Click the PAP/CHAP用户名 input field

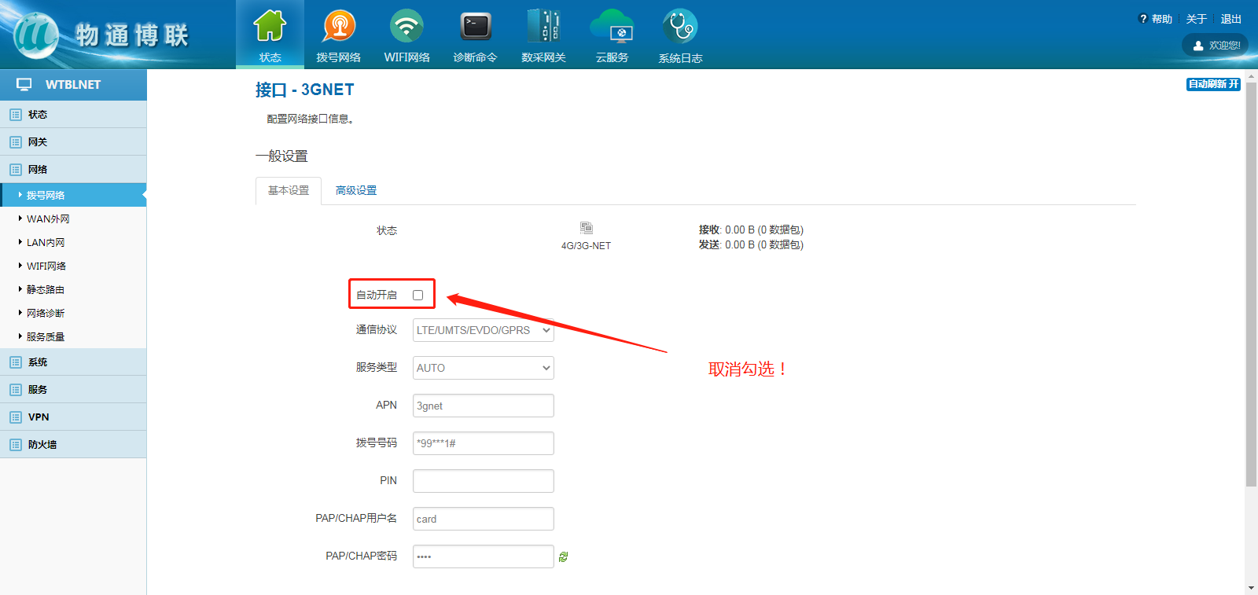(484, 519)
